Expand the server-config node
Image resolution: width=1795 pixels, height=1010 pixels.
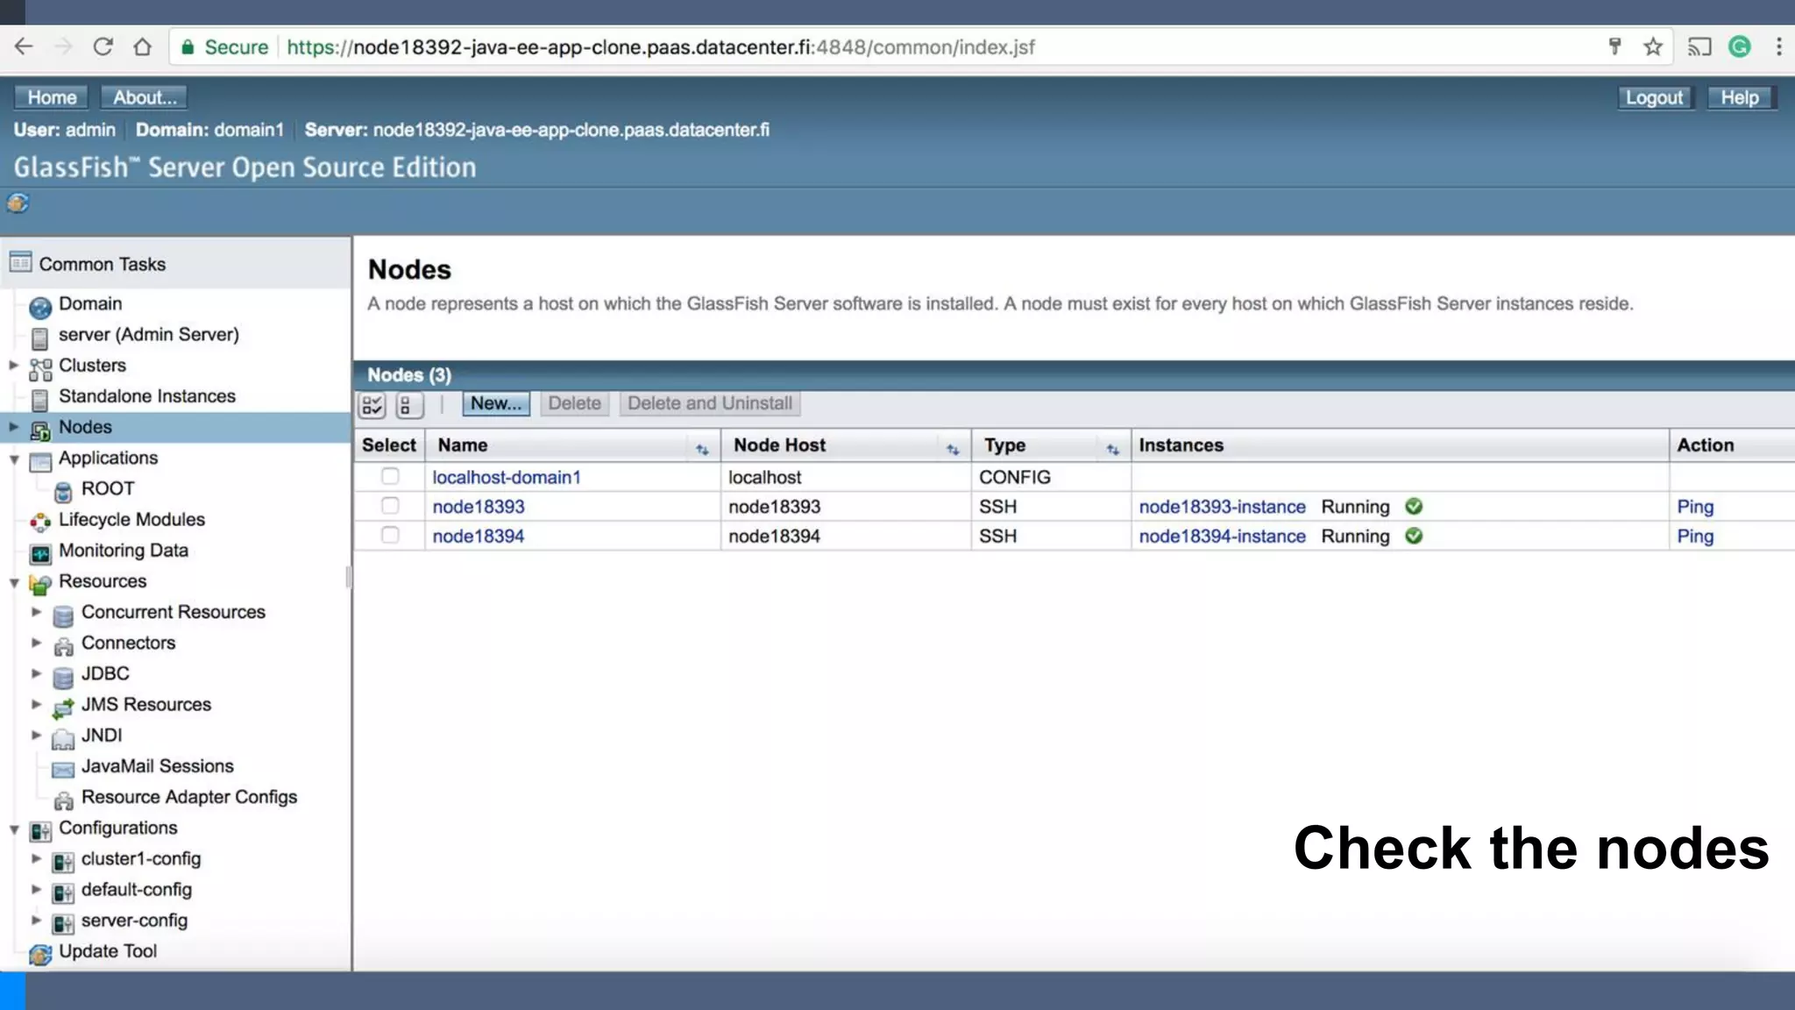(x=36, y=920)
